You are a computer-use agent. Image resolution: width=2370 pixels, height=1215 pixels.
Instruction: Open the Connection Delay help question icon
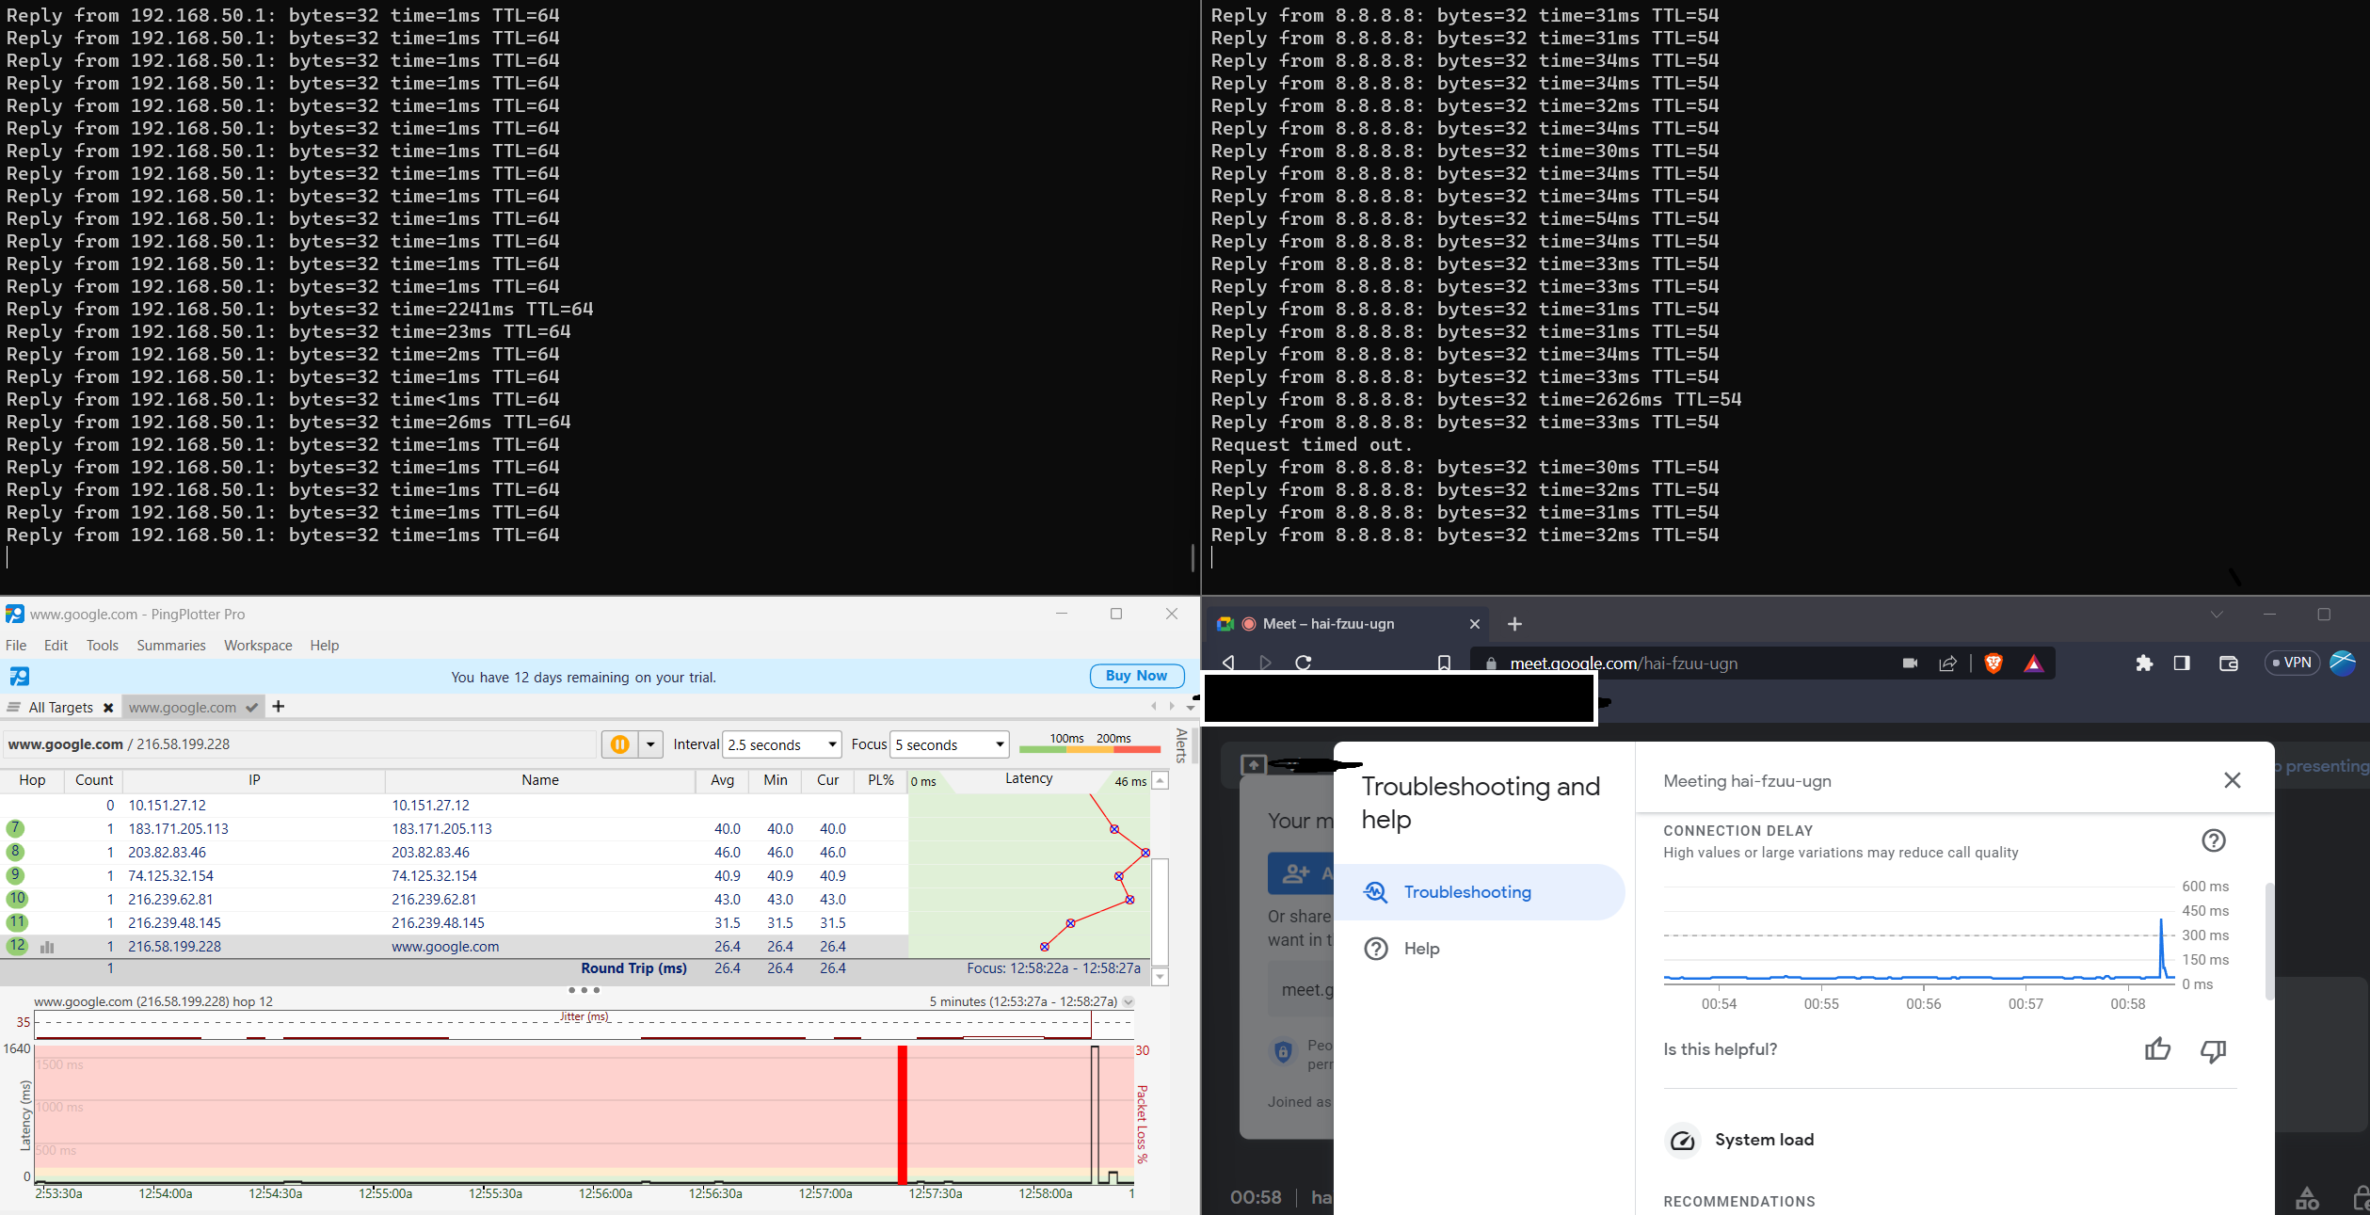pos(2214,840)
